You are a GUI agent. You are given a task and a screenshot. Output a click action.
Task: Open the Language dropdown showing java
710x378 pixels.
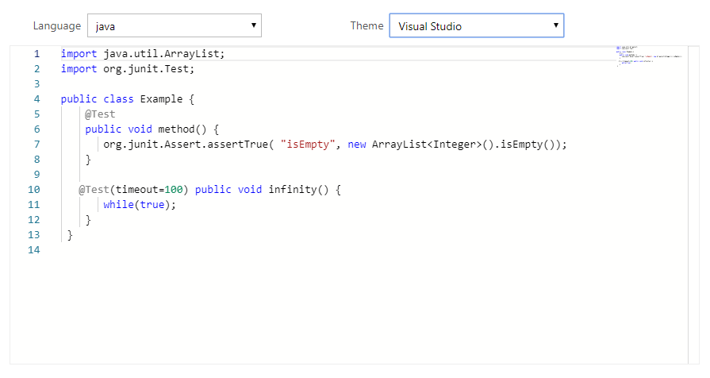coord(174,25)
